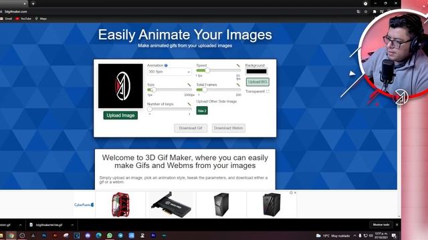
Task: Click the Side 2 upload button
Action: (x=202, y=111)
